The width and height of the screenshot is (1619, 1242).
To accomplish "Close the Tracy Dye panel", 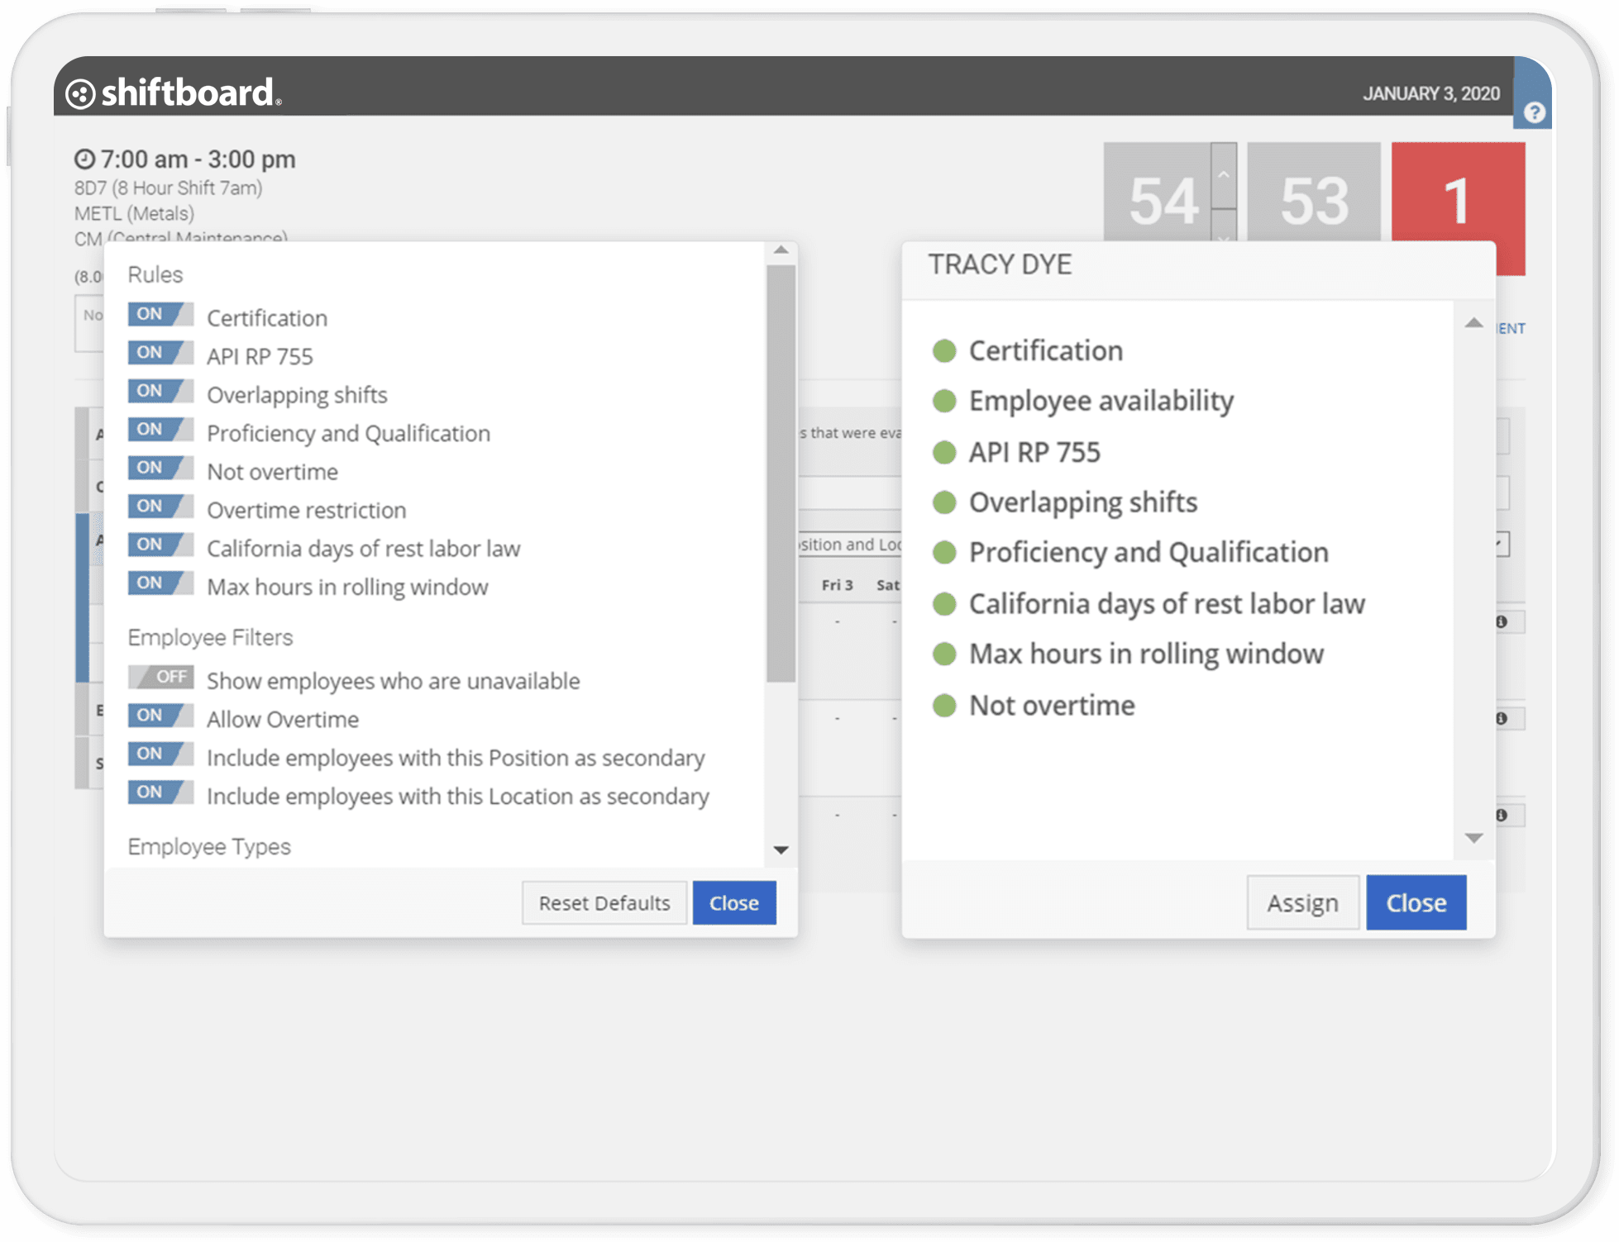I will [1416, 903].
